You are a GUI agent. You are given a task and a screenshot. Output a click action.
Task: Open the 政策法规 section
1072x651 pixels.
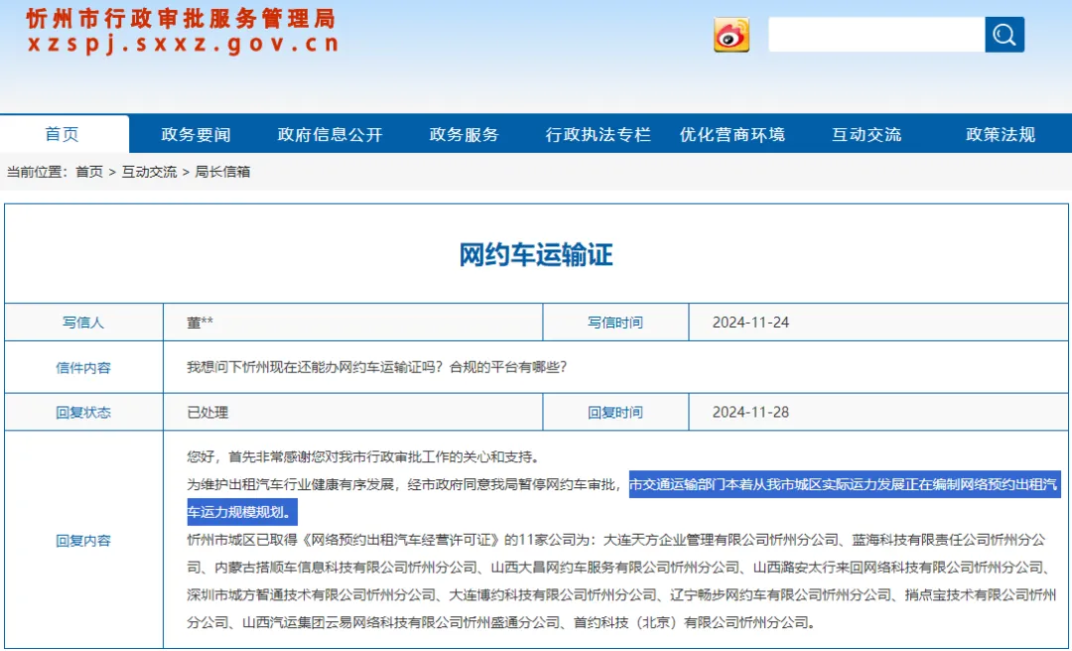click(998, 133)
